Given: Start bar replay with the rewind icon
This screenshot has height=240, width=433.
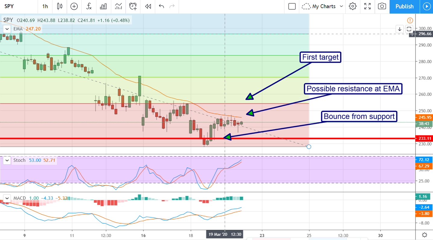Looking at the screenshot, I should pyautogui.click(x=148, y=6).
